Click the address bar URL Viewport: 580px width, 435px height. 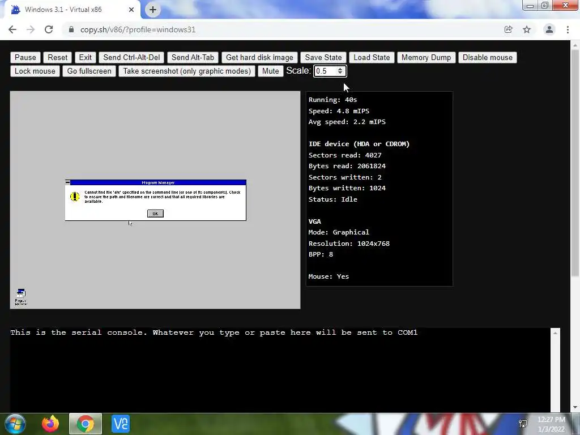(138, 29)
